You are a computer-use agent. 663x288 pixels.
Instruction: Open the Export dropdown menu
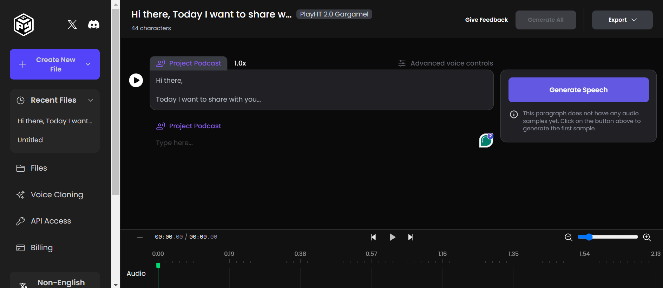click(622, 20)
